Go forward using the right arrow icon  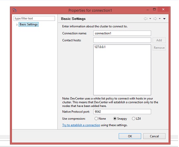coord(155,19)
